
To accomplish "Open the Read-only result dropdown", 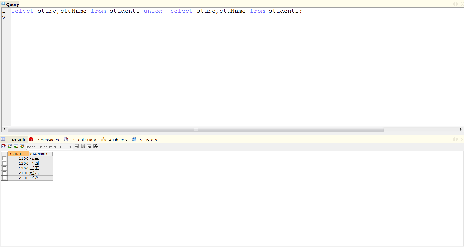I will tap(70, 147).
